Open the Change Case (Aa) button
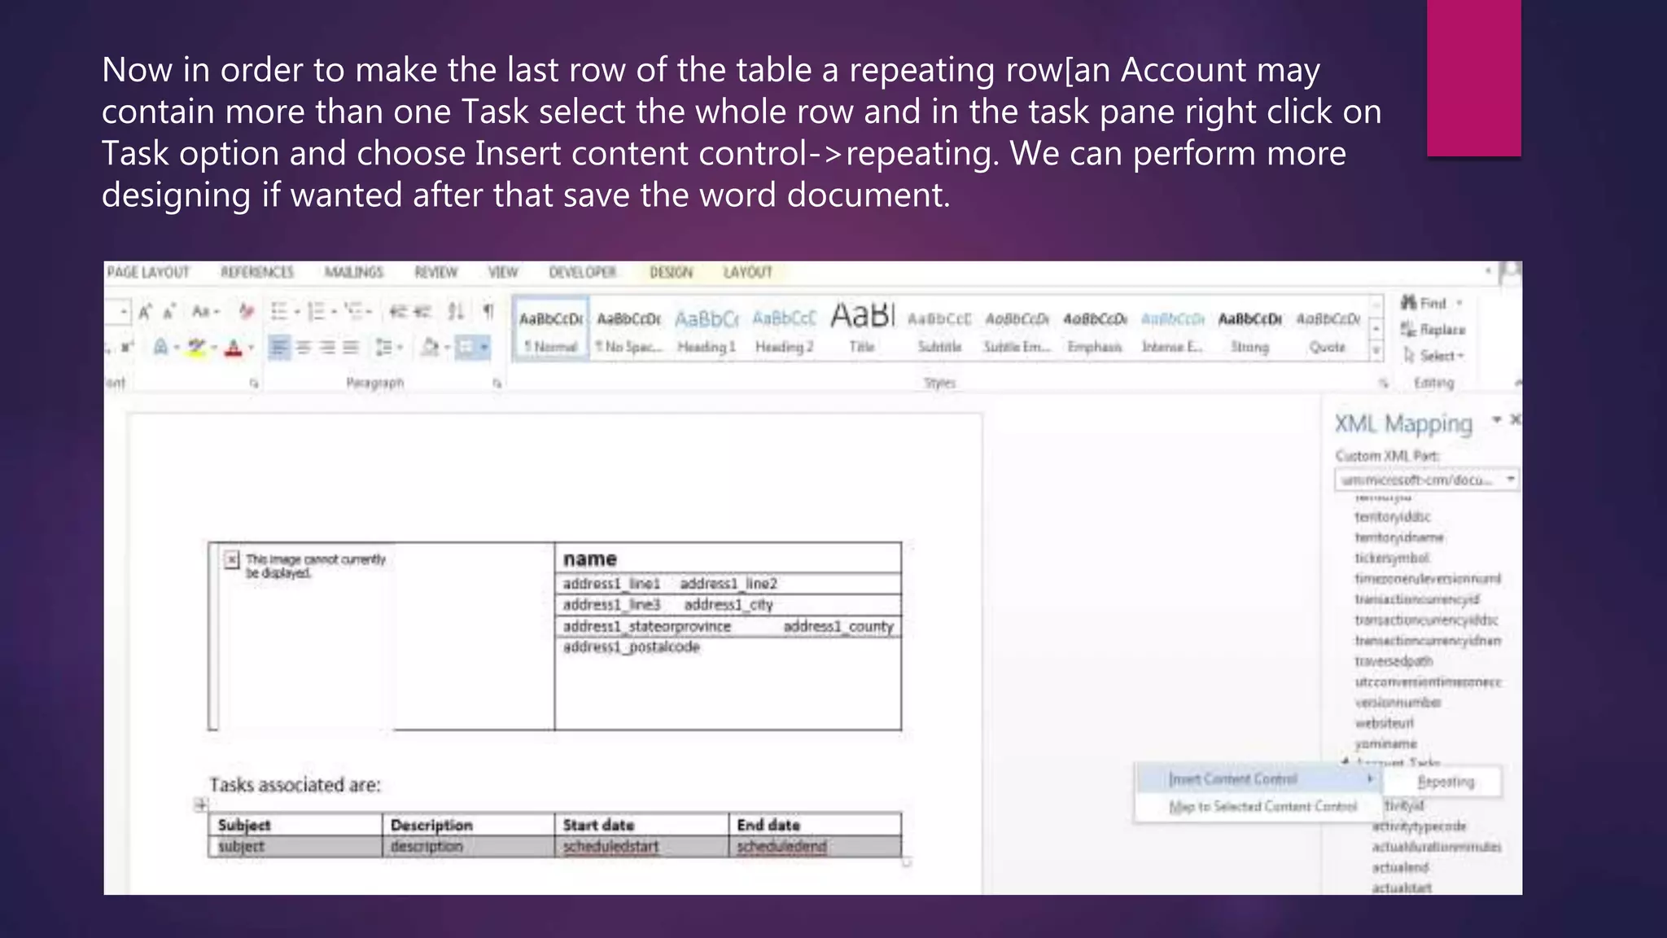 pyautogui.click(x=205, y=312)
